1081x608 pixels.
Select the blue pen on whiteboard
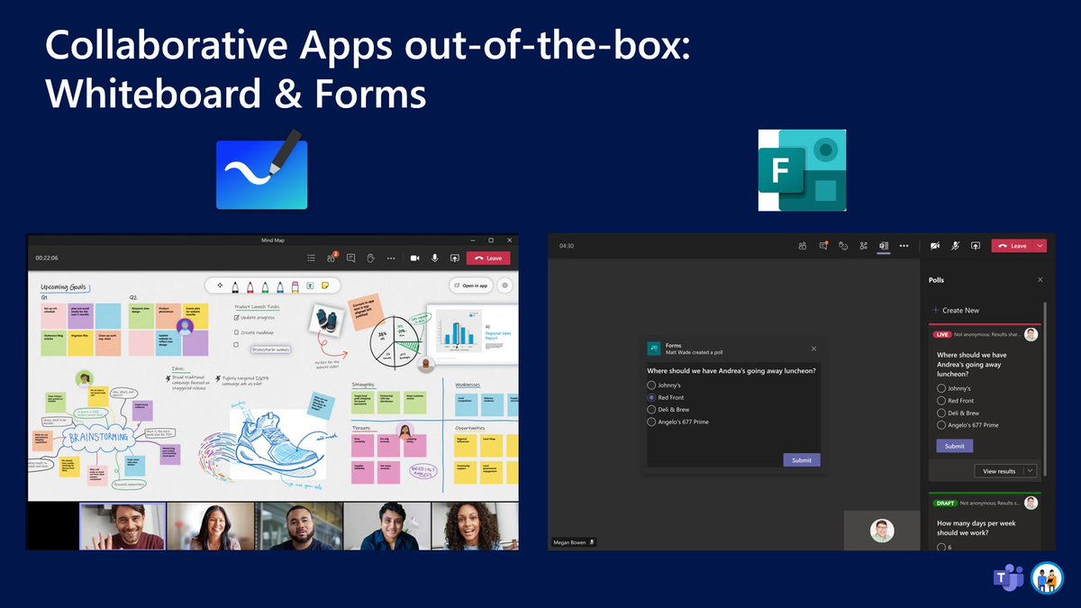280,286
